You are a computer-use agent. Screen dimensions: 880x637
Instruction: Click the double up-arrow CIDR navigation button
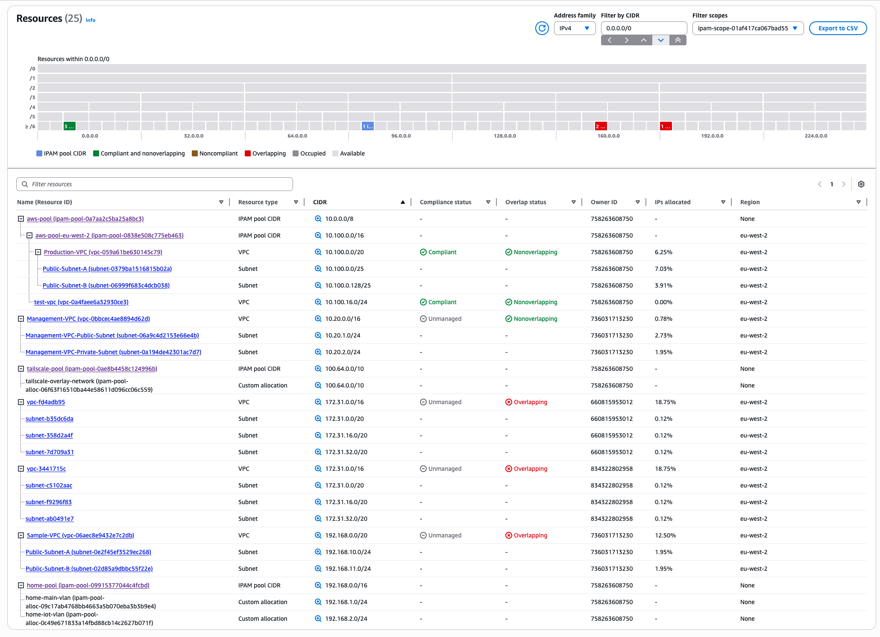pyautogui.click(x=678, y=40)
